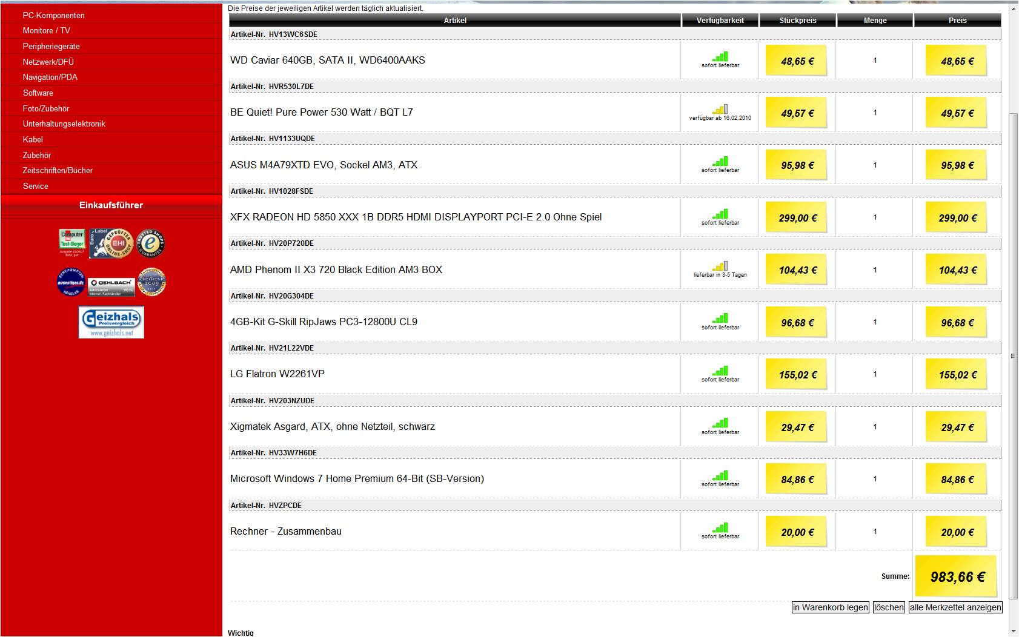This screenshot has width=1019, height=637.
Task: Click 'lieferbar in 3-5 Tagen' availability text
Action: tap(720, 275)
